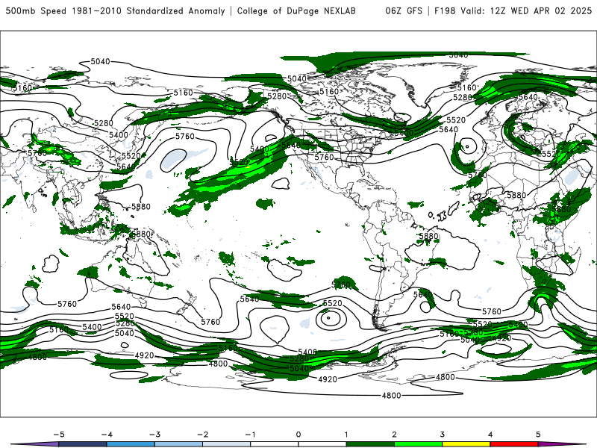Click the '0' colorbar tick label

pyautogui.click(x=298, y=435)
